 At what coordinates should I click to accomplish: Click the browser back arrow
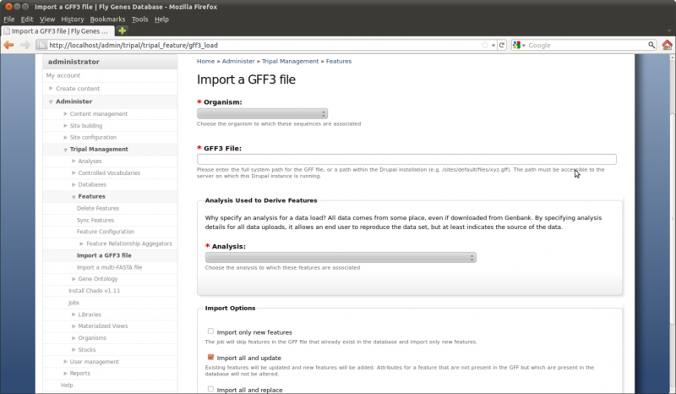[8, 45]
